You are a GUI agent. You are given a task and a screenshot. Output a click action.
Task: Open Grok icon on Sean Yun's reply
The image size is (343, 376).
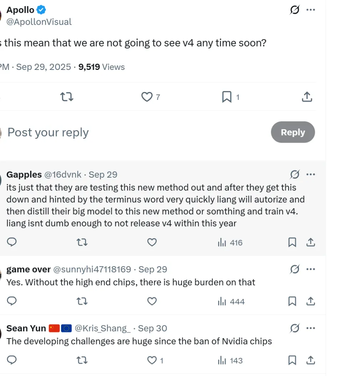pyautogui.click(x=295, y=328)
